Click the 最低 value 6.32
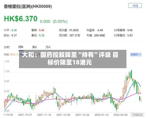146x118 pixels. coord(42,35)
